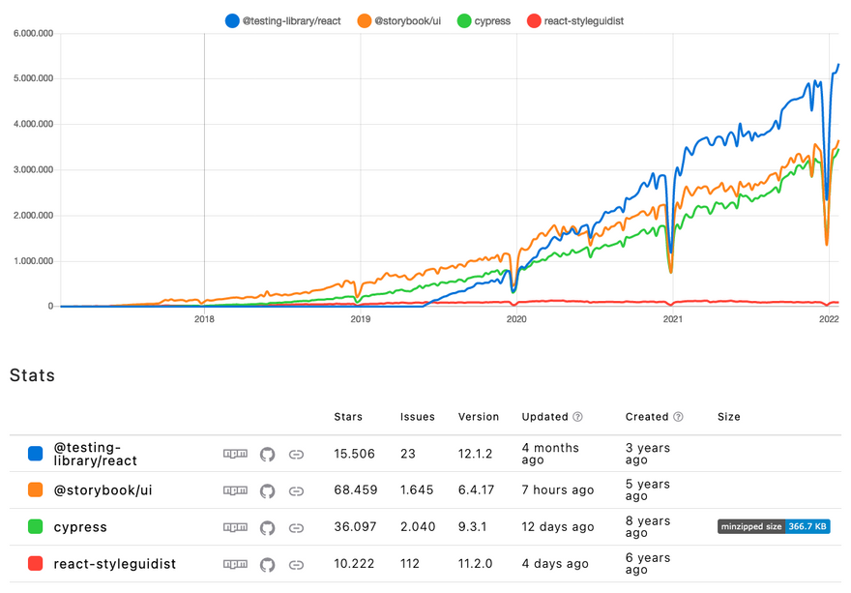Screen dimensions: 851x593
Task: Click the Stars column header
Action: point(347,417)
